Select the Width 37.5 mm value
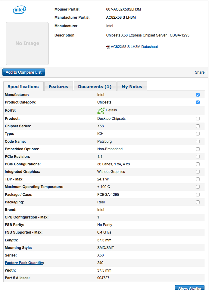 click(104, 270)
